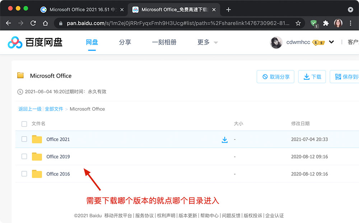This screenshot has width=359, height=223.
Task: Click the browser back arrow
Action: pos(9,23)
